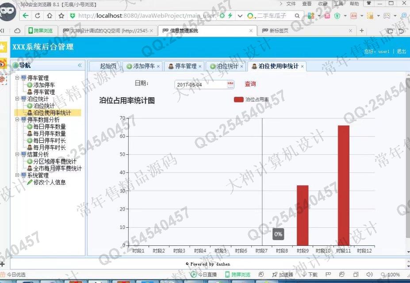Bookmark the page with the star icon

click(61, 15)
